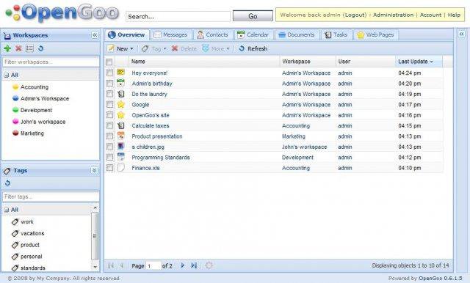Check the box for Finance.xls
This screenshot has height=283, width=470.
point(109,167)
